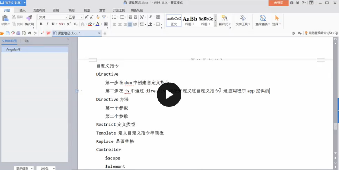Decrease paragraph indent
This screenshot has width=339, height=179.
(x=130, y=17)
